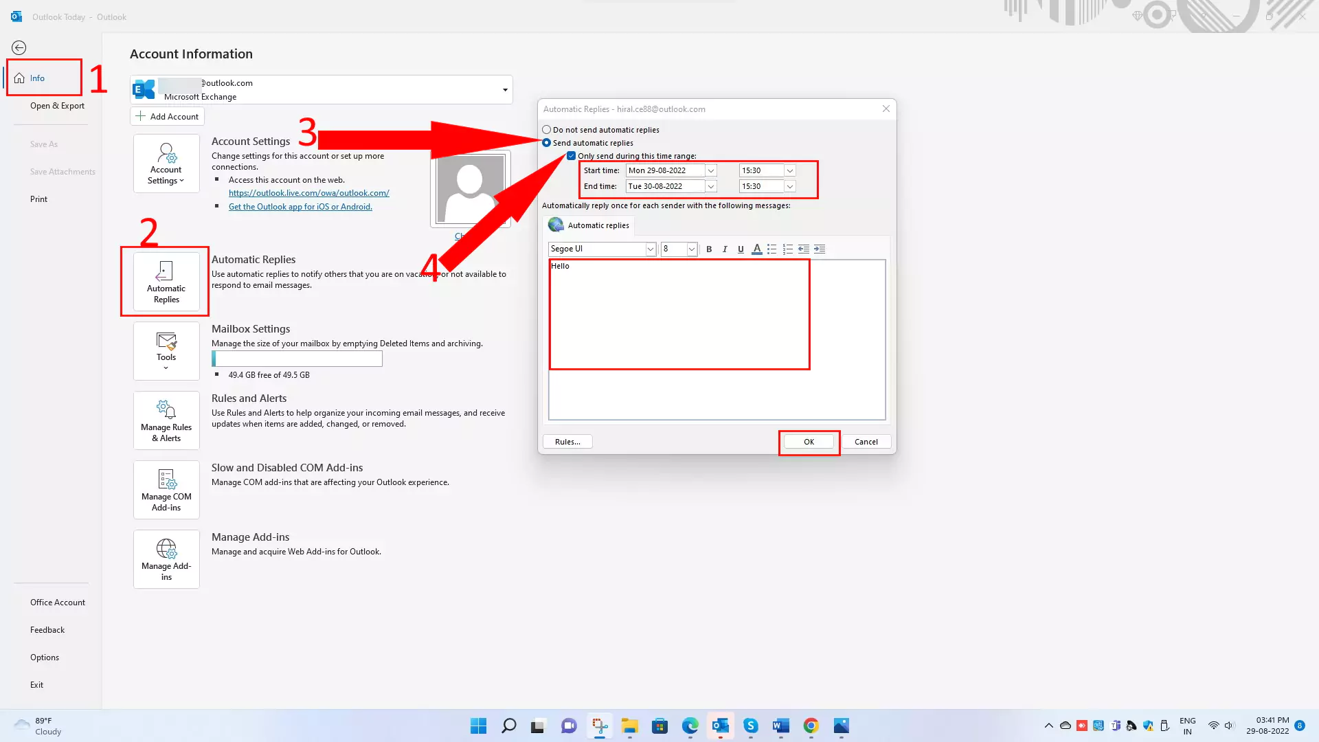
Task: Open the Chat app from the taskbar
Action: pyautogui.click(x=570, y=726)
